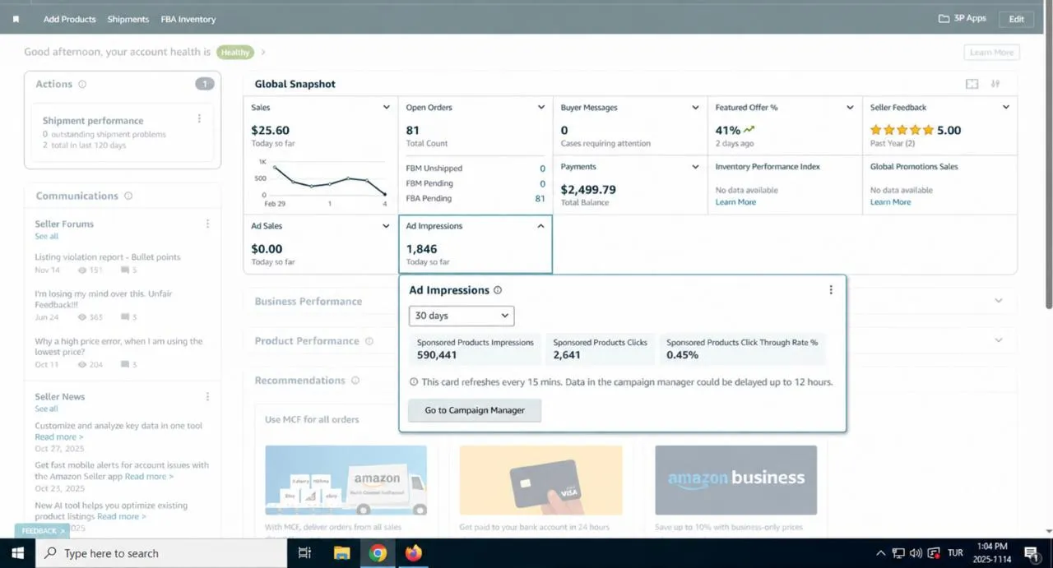Open the Amazon MCF truck thumbnail
Screen dimensions: 1053x568
(x=346, y=480)
